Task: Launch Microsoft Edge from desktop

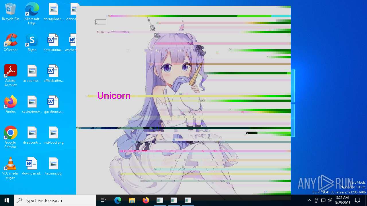Action: (x=32, y=14)
